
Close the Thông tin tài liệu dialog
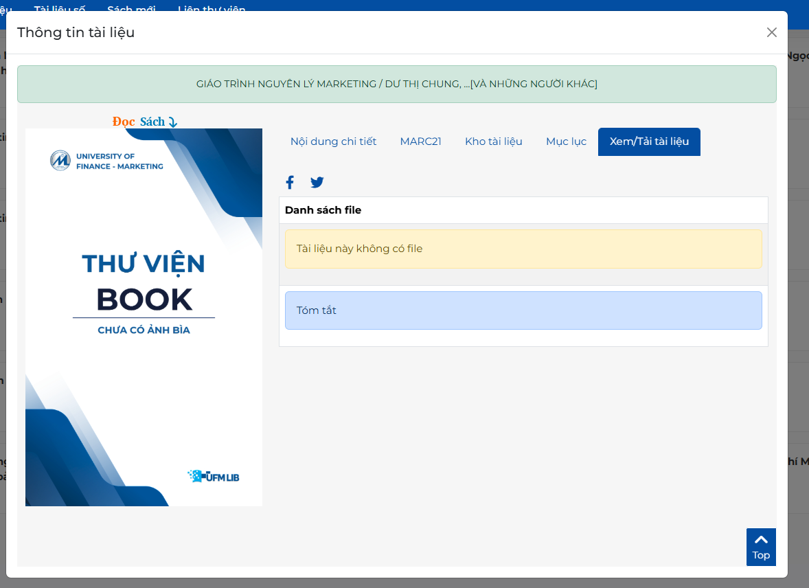(x=771, y=32)
